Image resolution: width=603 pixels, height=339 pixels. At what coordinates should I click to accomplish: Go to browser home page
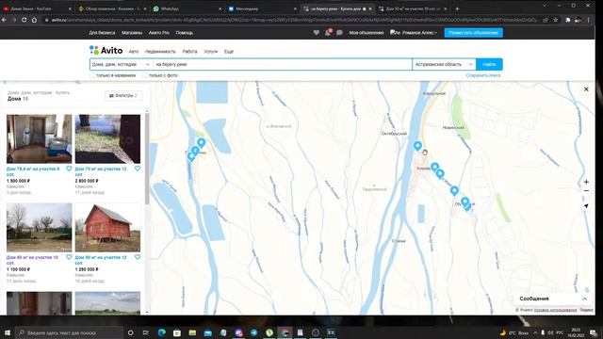[x=34, y=20]
